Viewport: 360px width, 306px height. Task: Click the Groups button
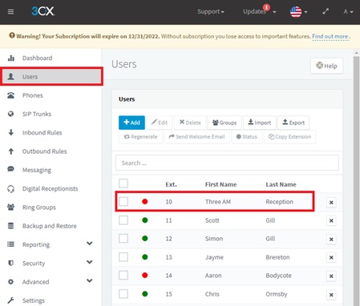(224, 123)
